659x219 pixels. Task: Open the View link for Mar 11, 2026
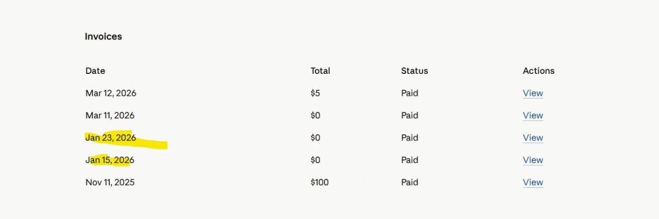point(533,115)
